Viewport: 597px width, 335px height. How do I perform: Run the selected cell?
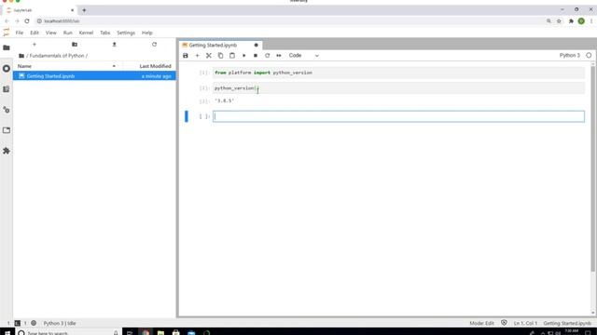click(244, 56)
